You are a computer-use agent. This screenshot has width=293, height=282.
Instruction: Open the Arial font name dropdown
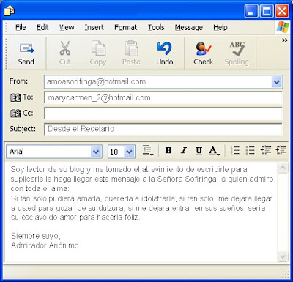pyautogui.click(x=96, y=152)
